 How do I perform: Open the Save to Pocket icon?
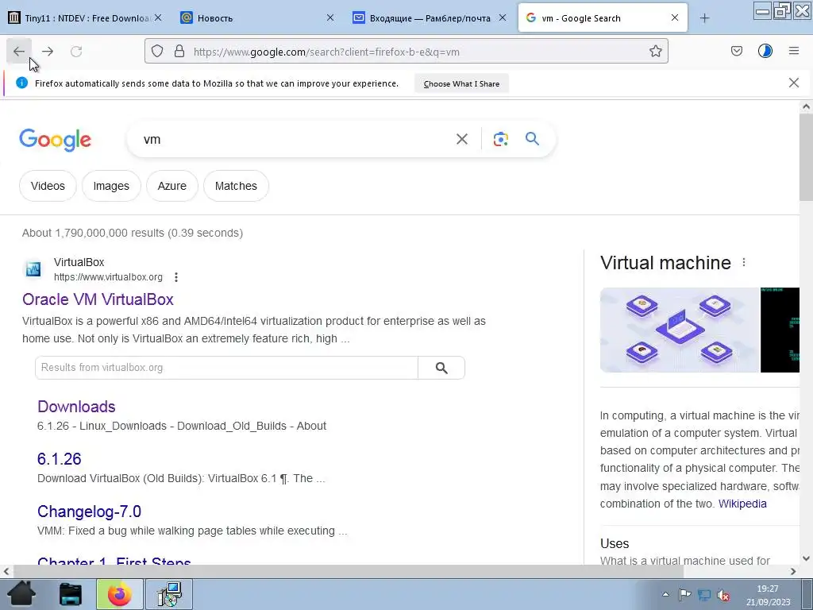pyautogui.click(x=736, y=52)
